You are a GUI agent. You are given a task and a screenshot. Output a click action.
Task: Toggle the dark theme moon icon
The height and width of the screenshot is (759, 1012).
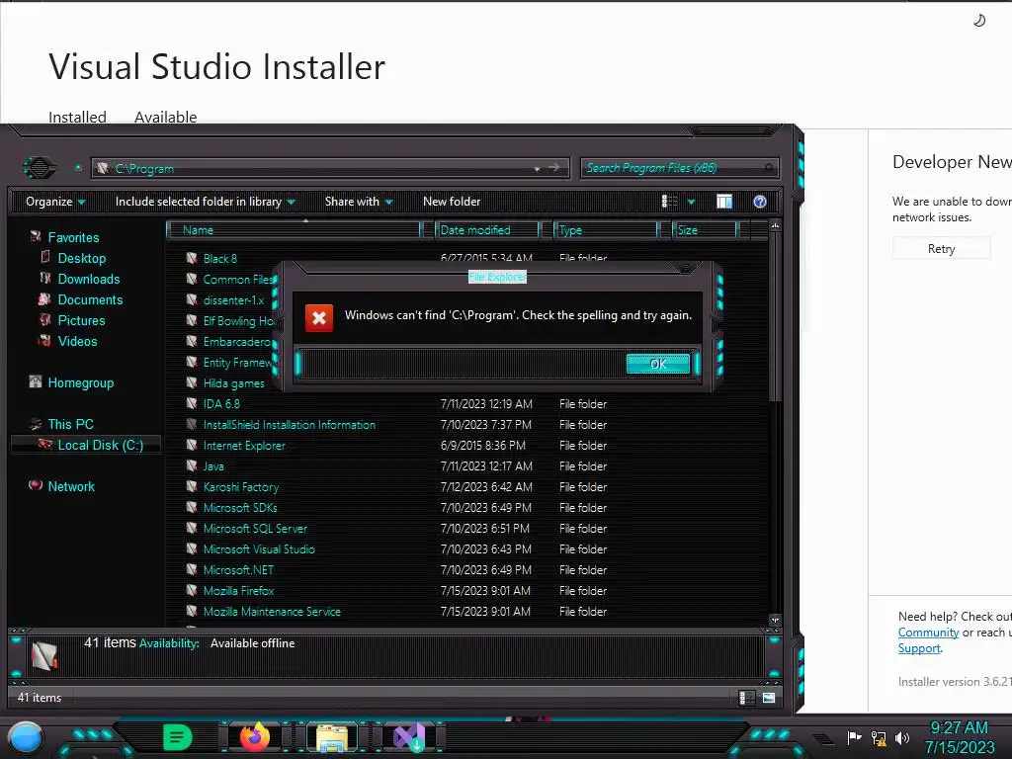click(x=979, y=21)
